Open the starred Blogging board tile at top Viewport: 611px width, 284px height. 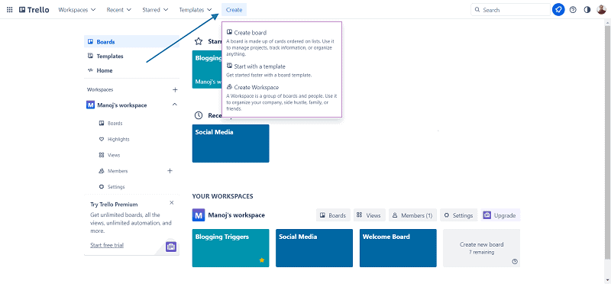point(207,69)
